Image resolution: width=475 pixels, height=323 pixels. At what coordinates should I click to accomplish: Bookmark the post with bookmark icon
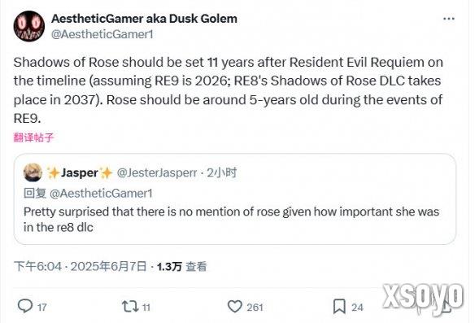click(x=339, y=307)
